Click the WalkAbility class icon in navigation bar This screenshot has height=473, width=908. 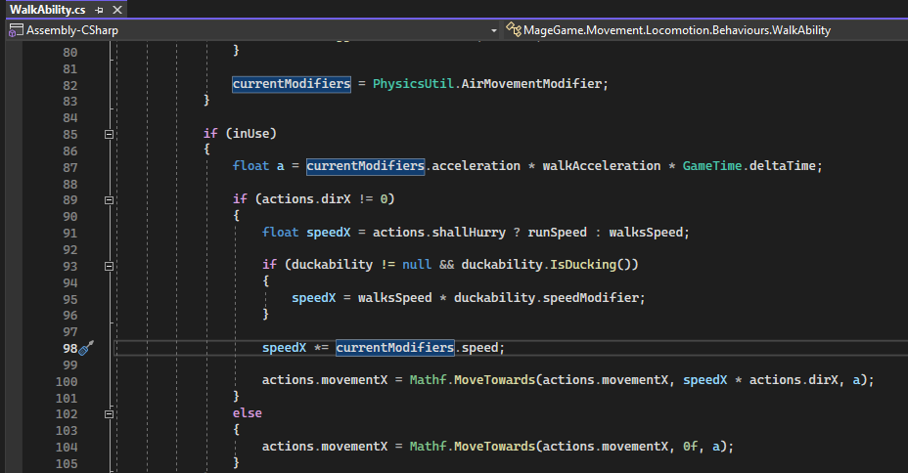coord(513,30)
